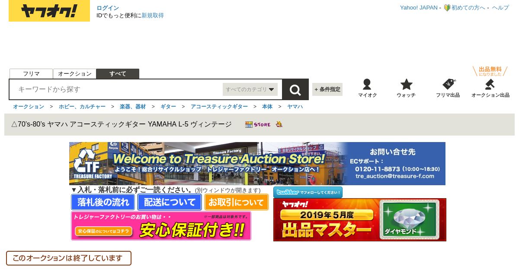Click the 安心保証付き banner

pos(161,226)
